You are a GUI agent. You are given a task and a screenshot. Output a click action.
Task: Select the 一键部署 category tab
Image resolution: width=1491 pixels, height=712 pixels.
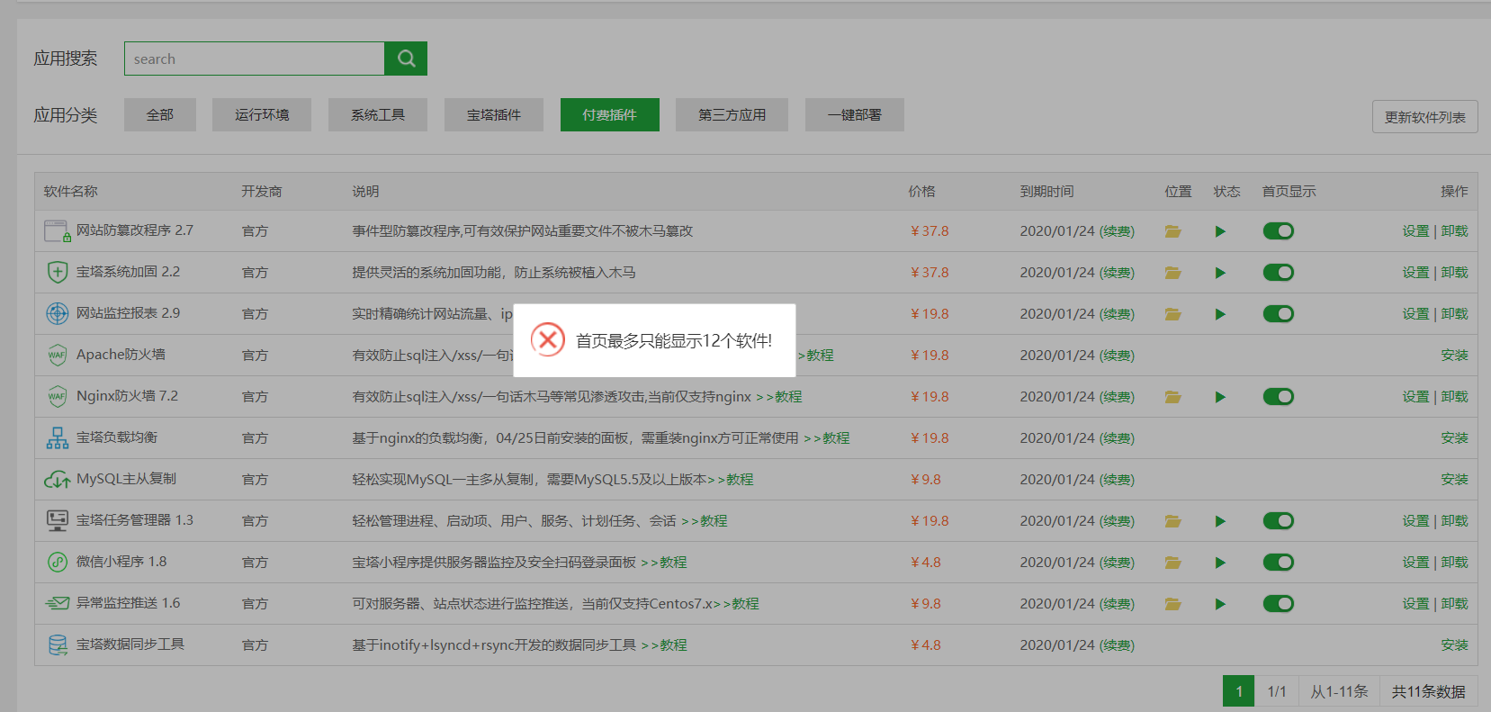(855, 115)
